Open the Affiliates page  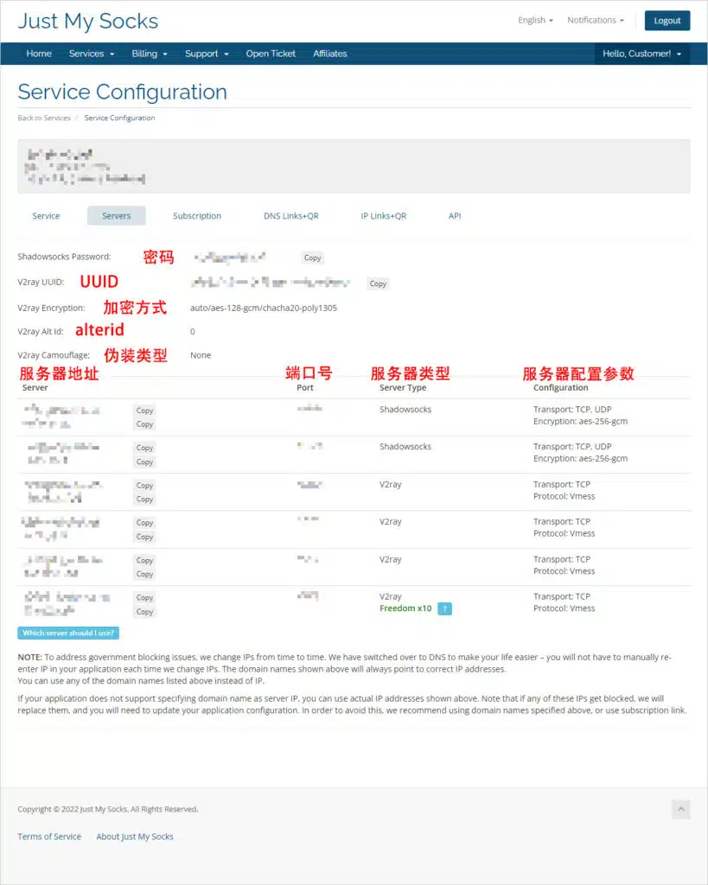[x=330, y=54]
